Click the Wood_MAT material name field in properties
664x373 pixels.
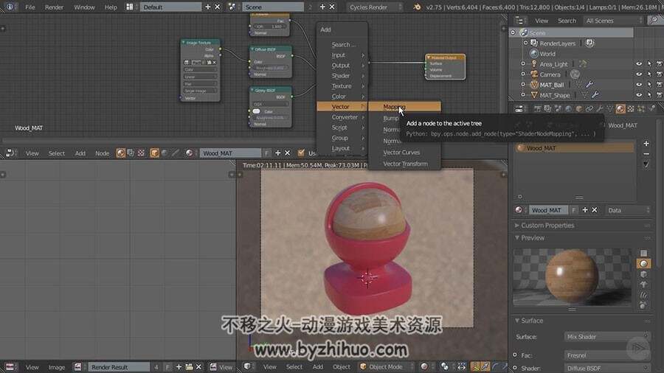tap(547, 210)
